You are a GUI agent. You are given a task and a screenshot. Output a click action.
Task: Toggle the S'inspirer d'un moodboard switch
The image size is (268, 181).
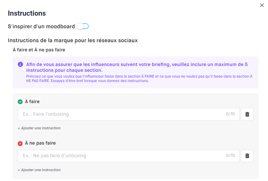[83, 26]
